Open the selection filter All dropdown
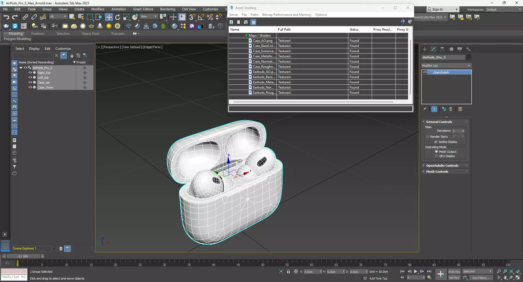 tap(58, 17)
